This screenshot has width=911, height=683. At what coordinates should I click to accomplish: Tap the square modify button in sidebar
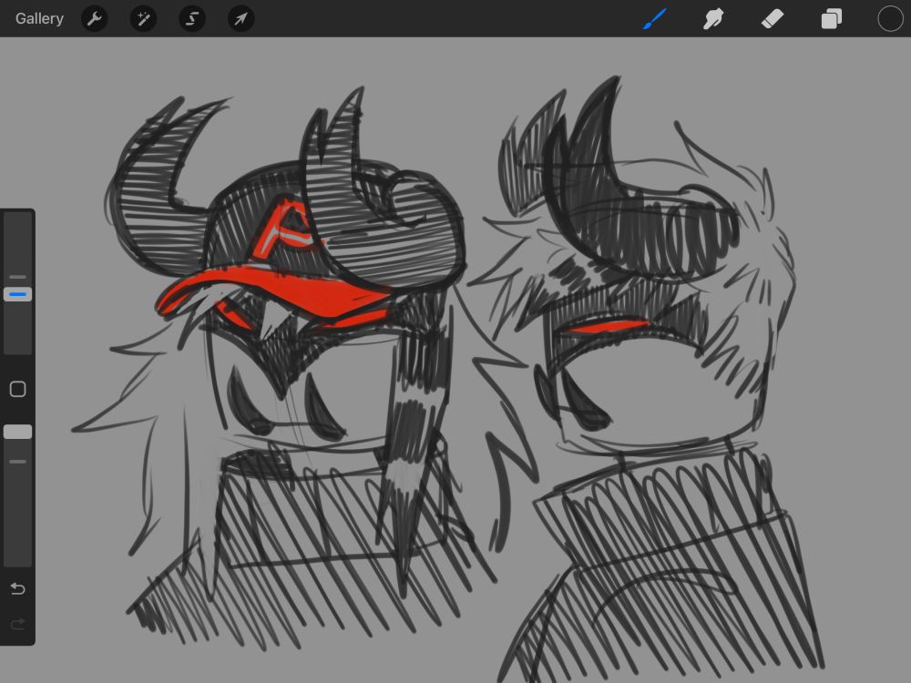[x=18, y=389]
